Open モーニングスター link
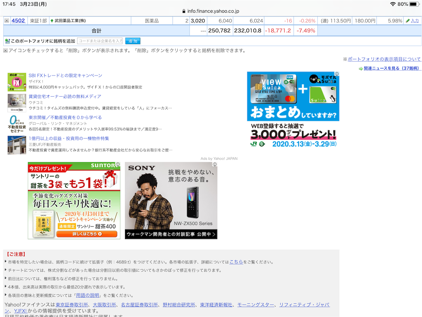 tap(256, 305)
